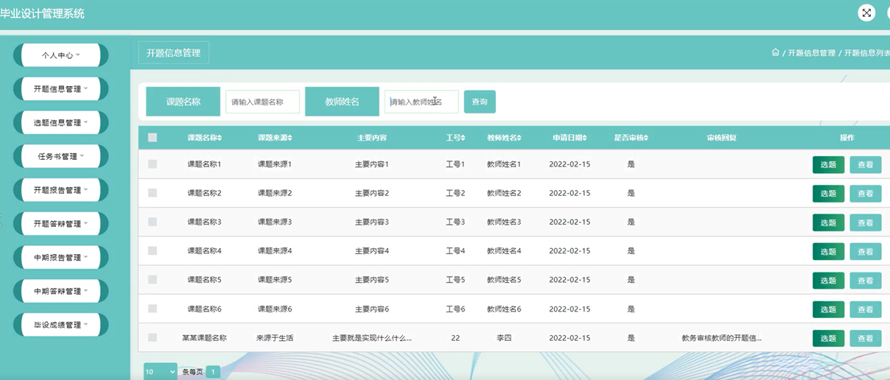Go to page 1 in pagination
This screenshot has width=890, height=380.
coord(213,372)
